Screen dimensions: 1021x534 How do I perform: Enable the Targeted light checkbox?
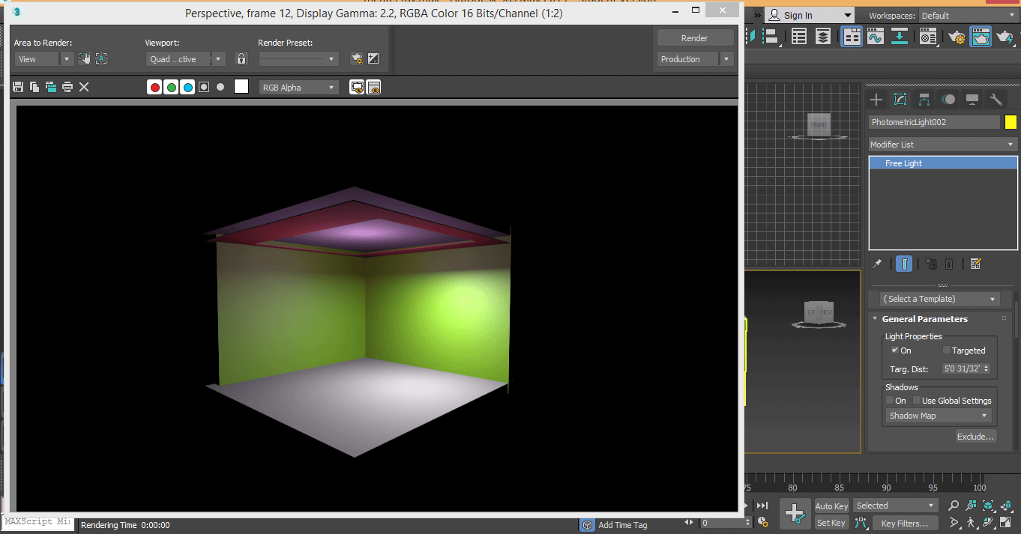tap(947, 350)
